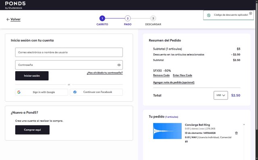Remove the SFX50 discount code
Image resolution: width=258 pixels, height=160 pixels.
pos(161,75)
